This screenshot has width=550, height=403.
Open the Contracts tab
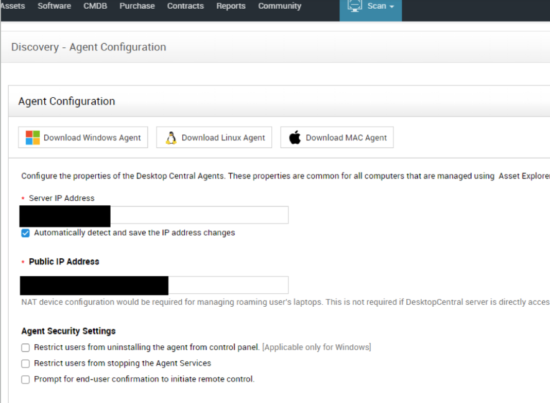(x=185, y=6)
